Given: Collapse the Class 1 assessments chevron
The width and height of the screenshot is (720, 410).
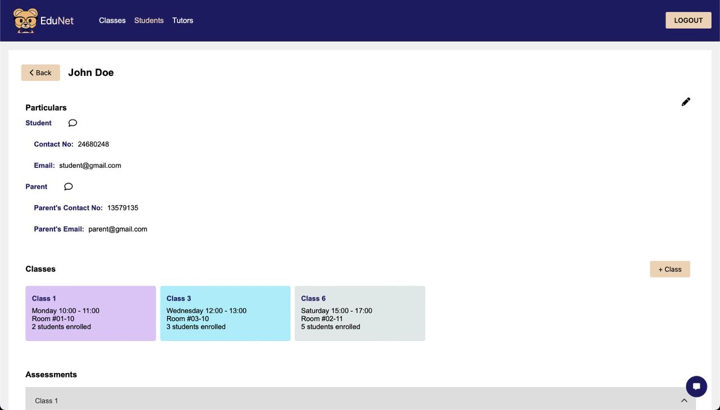Looking at the screenshot, I should pyautogui.click(x=684, y=400).
